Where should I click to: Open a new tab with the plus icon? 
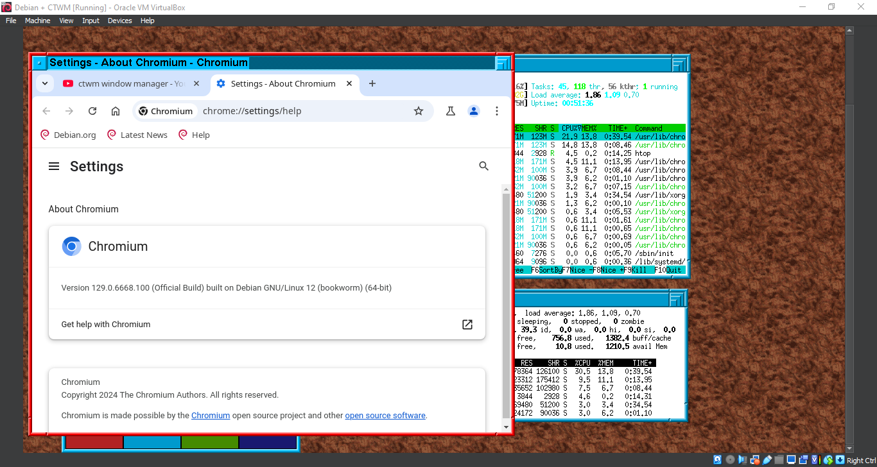[x=372, y=83]
